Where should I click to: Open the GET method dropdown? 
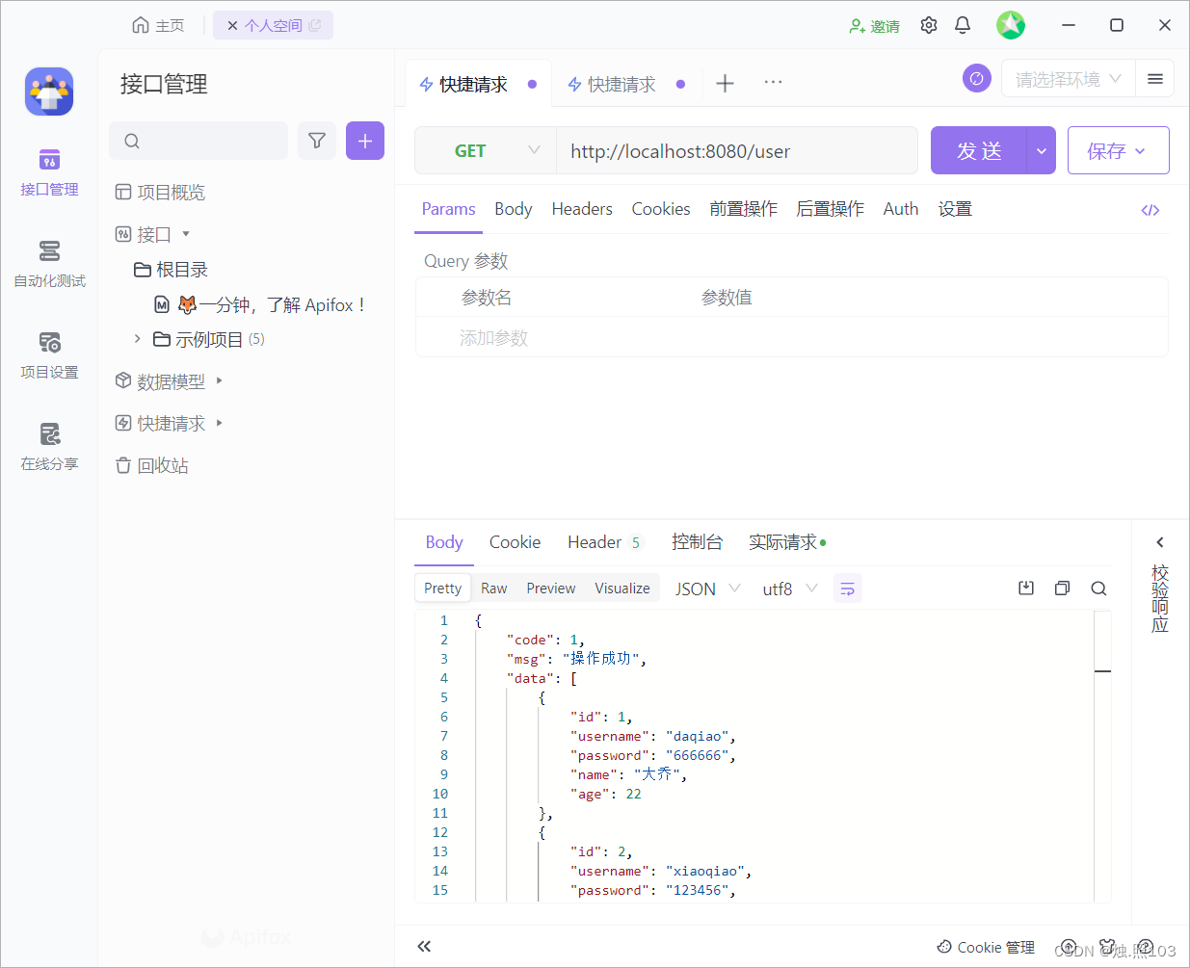486,151
